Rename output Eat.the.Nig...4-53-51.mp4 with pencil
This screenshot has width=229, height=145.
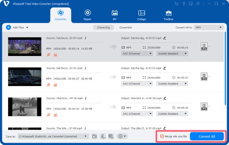point(164,68)
